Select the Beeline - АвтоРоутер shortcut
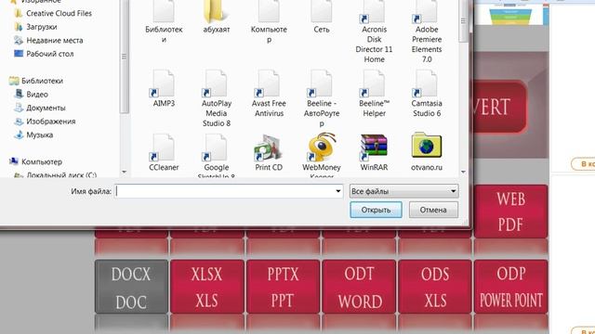595x334 pixels. click(x=322, y=98)
